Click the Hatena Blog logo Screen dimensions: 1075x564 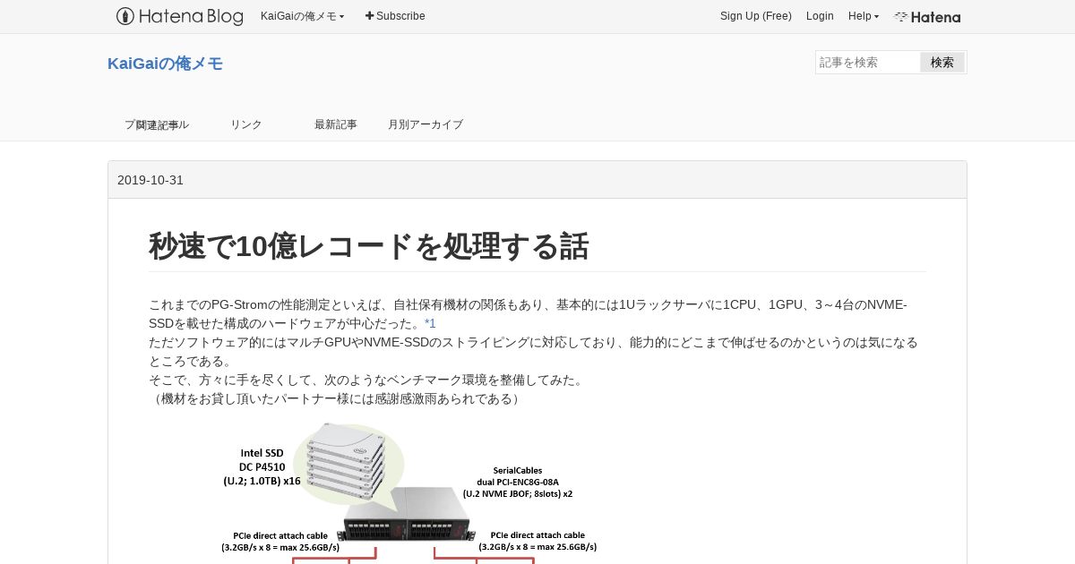(x=180, y=16)
